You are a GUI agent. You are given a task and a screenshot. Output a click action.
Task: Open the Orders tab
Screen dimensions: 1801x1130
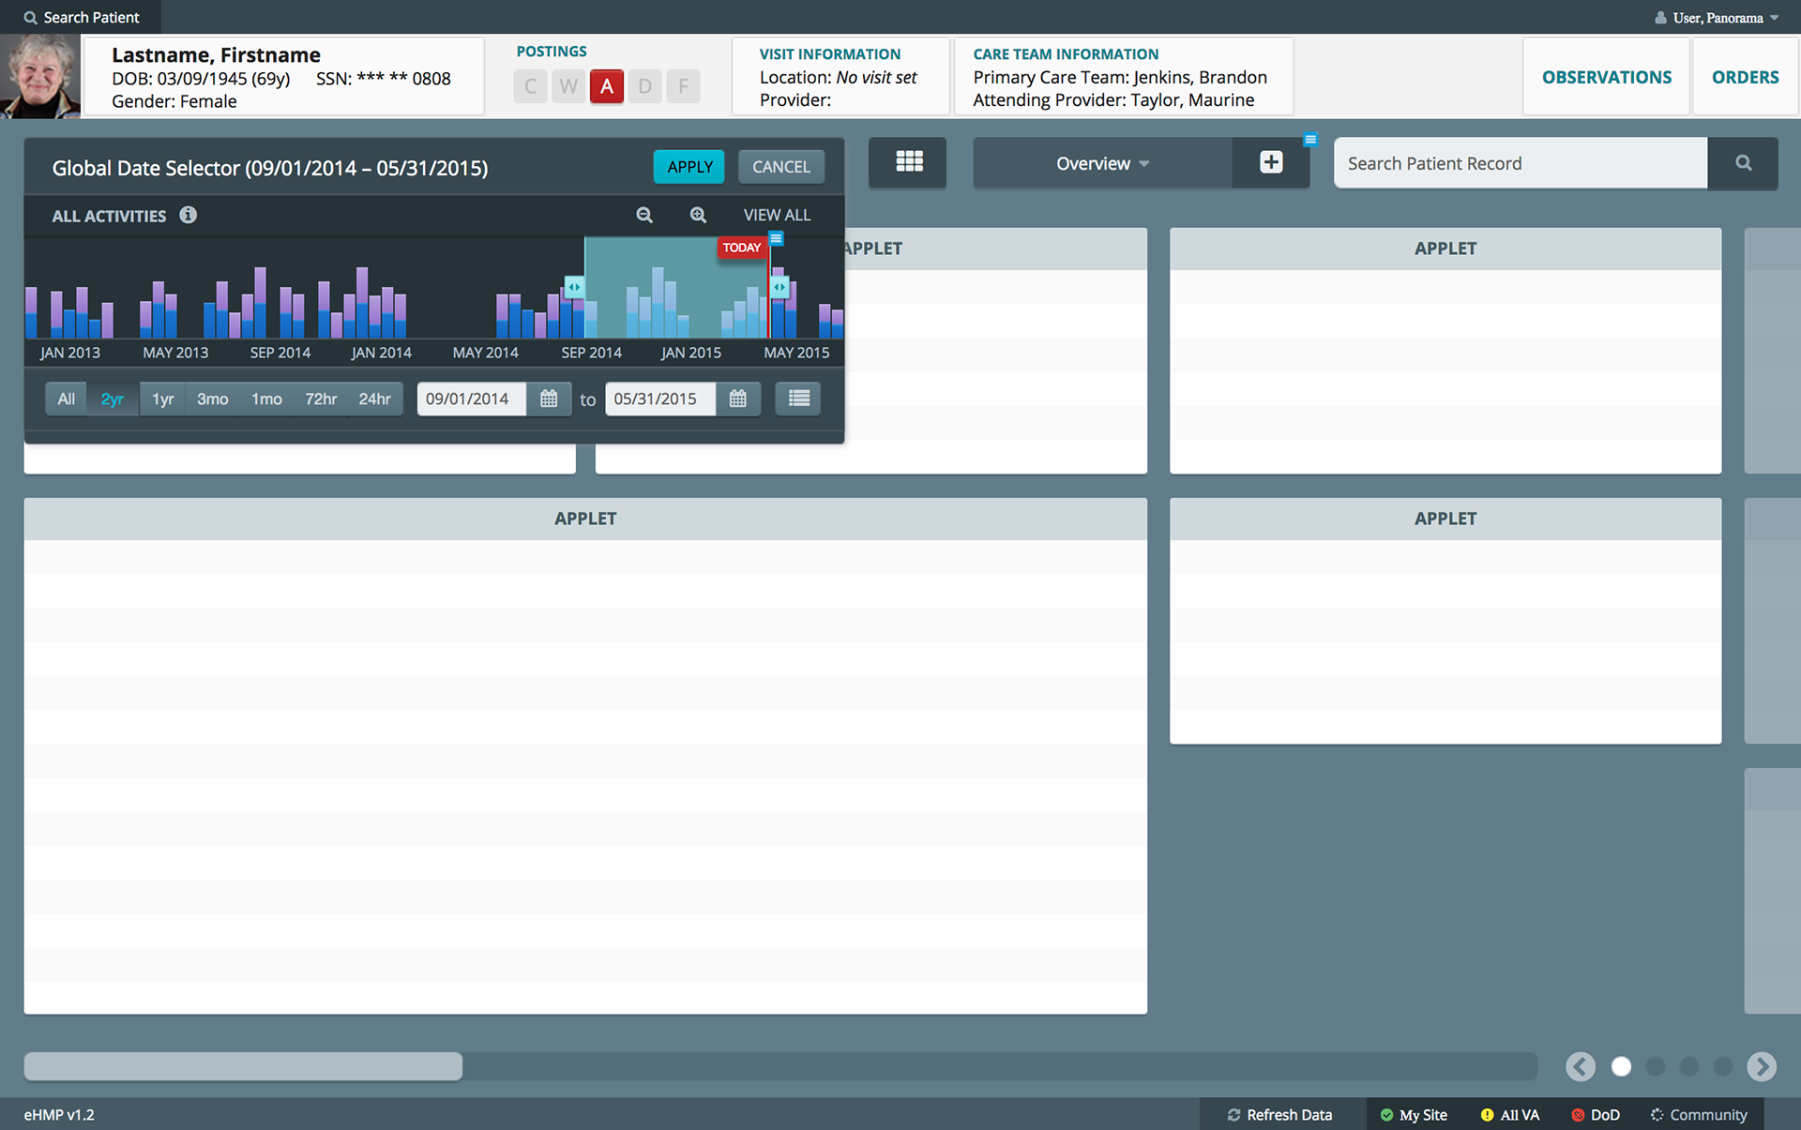pyautogui.click(x=1745, y=77)
